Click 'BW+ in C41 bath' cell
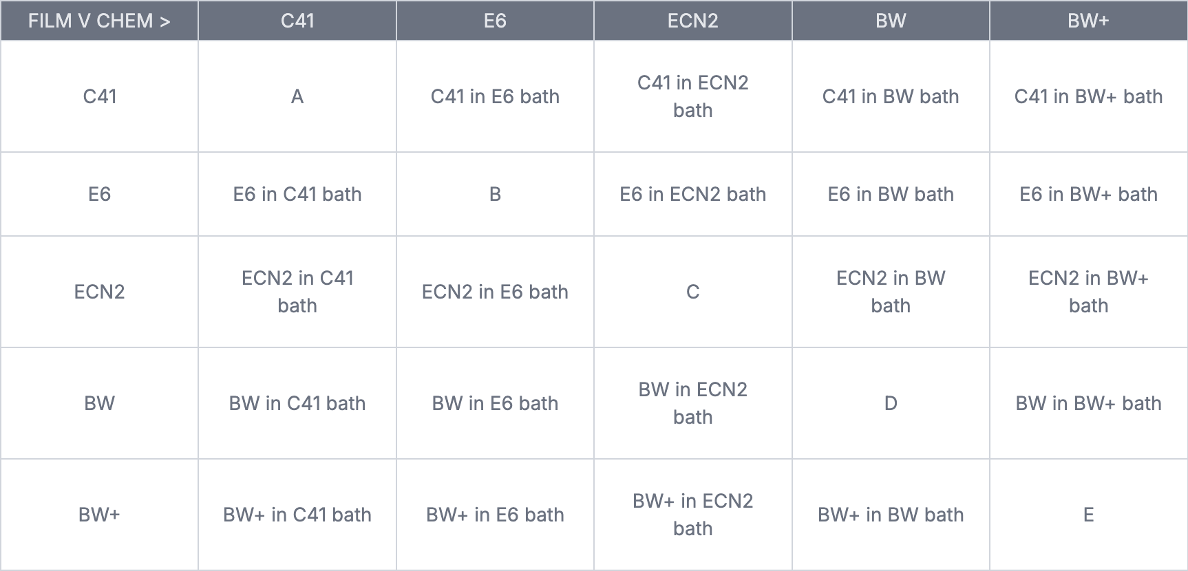This screenshot has height=571, width=1188. pyautogui.click(x=297, y=515)
